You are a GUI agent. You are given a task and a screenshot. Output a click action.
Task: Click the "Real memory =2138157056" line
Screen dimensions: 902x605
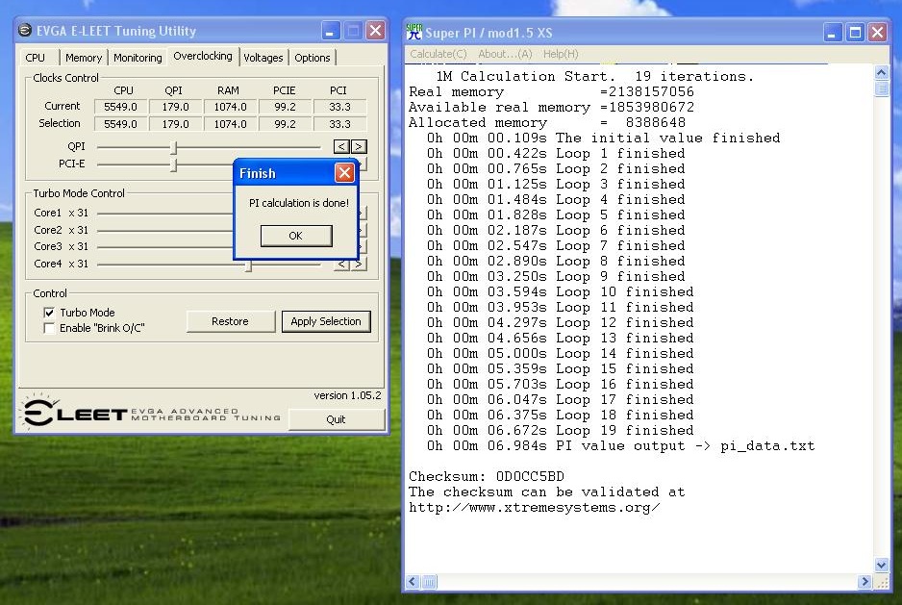pyautogui.click(x=551, y=91)
